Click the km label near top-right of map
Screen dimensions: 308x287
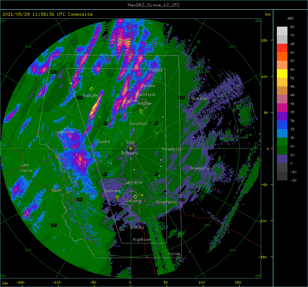coord(268,14)
